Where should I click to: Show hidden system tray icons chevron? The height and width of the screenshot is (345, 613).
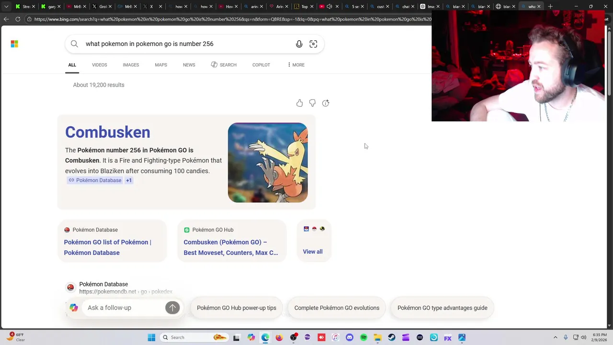(556, 337)
